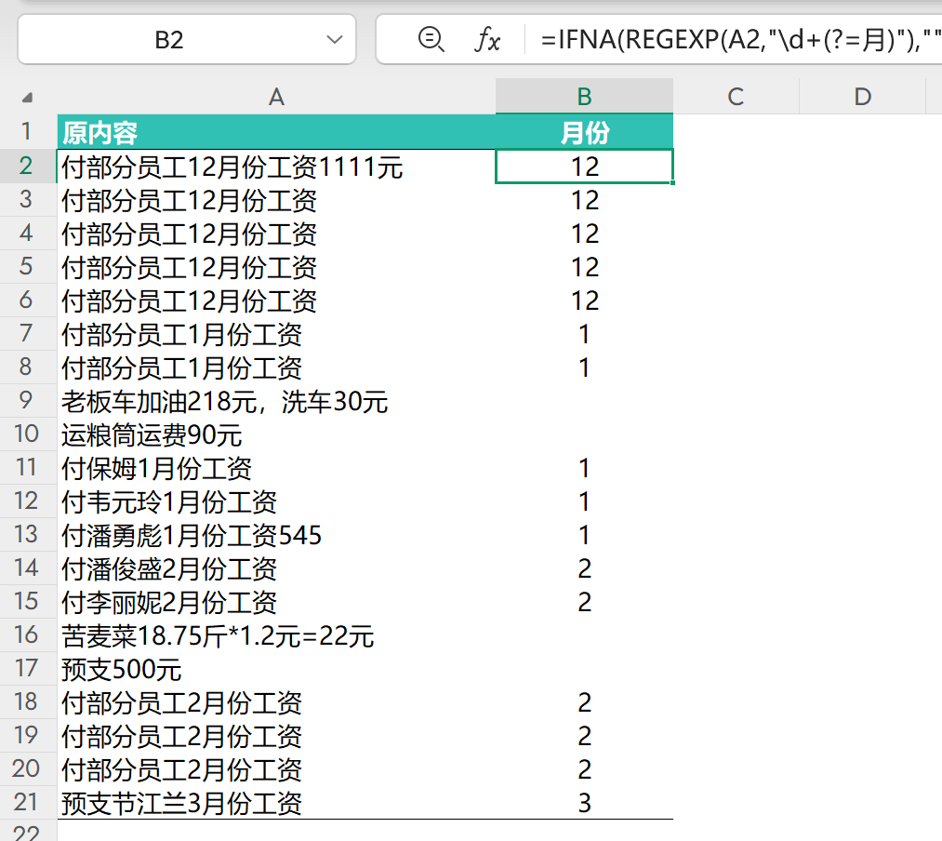This screenshot has width=942, height=841.
Task: Select empty cell C2 beside the selection
Action: (736, 167)
